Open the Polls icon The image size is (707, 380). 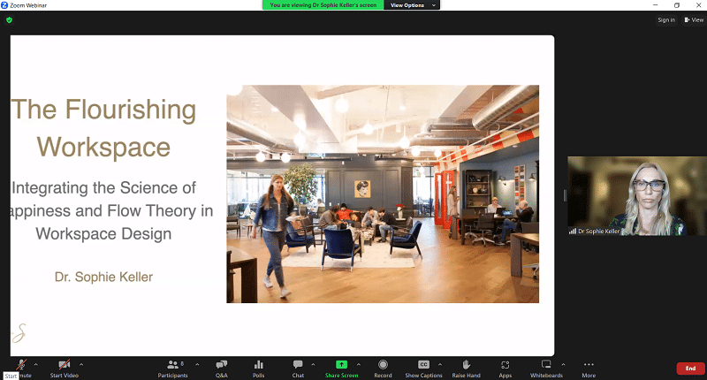pos(259,365)
